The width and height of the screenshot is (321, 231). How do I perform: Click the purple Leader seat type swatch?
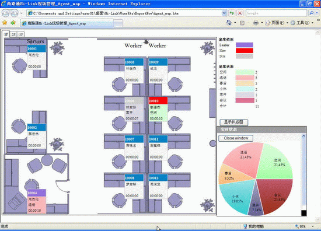pyautogui.click(x=245, y=45)
